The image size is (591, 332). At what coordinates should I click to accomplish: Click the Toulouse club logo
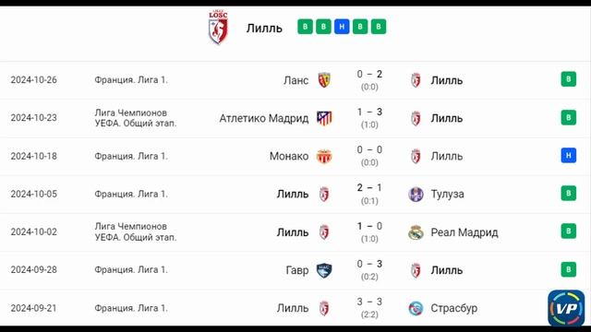tap(416, 195)
